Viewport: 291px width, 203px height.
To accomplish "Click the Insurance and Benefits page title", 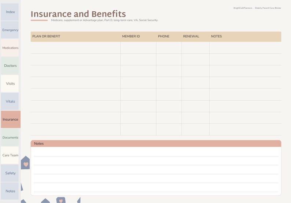I will (x=78, y=14).
